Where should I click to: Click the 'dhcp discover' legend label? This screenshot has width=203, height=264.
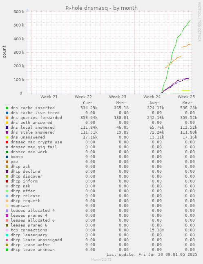(x=27, y=176)
